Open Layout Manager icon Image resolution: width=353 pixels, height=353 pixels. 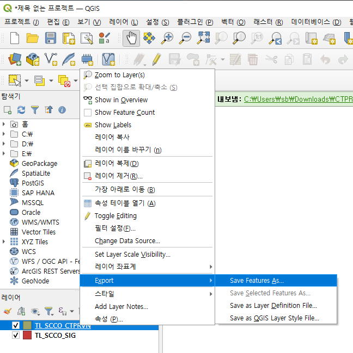point(87,38)
